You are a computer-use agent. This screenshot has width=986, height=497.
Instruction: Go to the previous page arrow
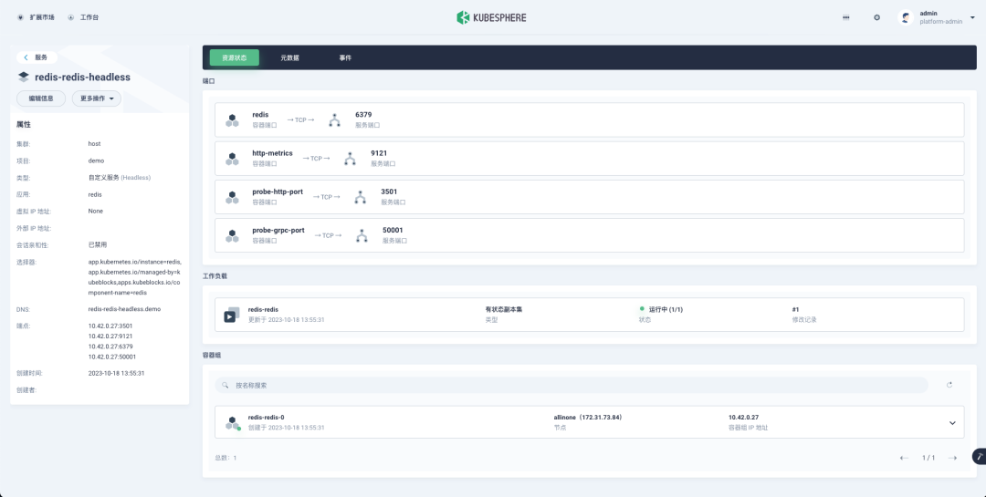(904, 458)
